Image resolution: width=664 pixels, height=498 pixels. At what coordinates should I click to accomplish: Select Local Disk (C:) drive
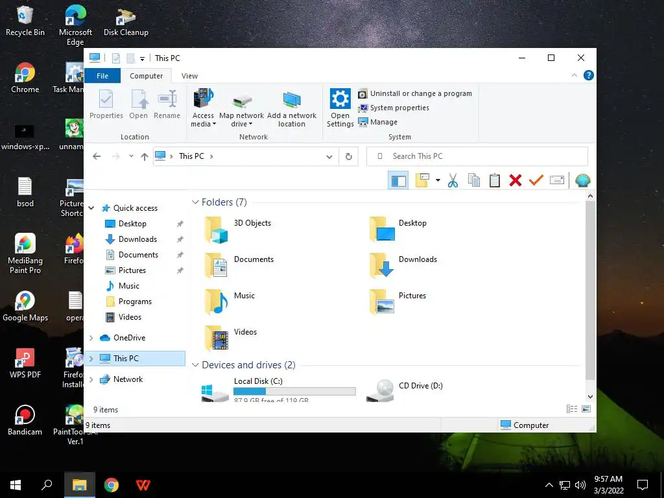[x=278, y=389]
